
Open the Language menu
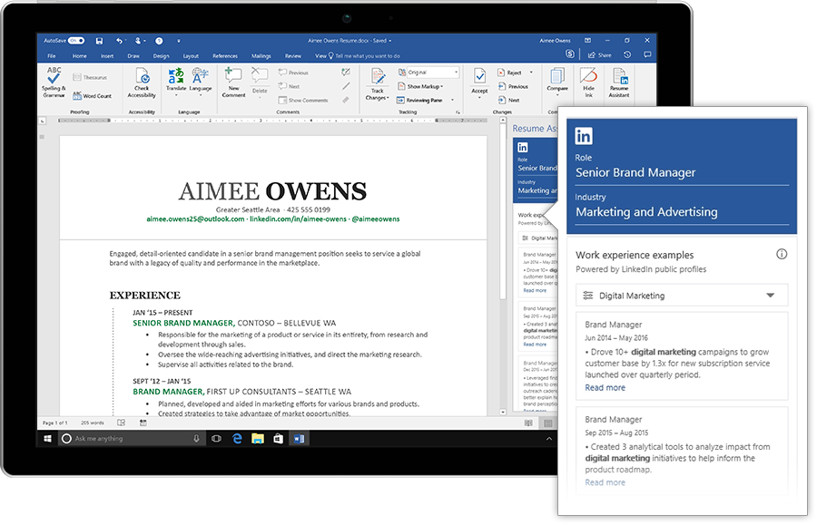tap(200, 83)
